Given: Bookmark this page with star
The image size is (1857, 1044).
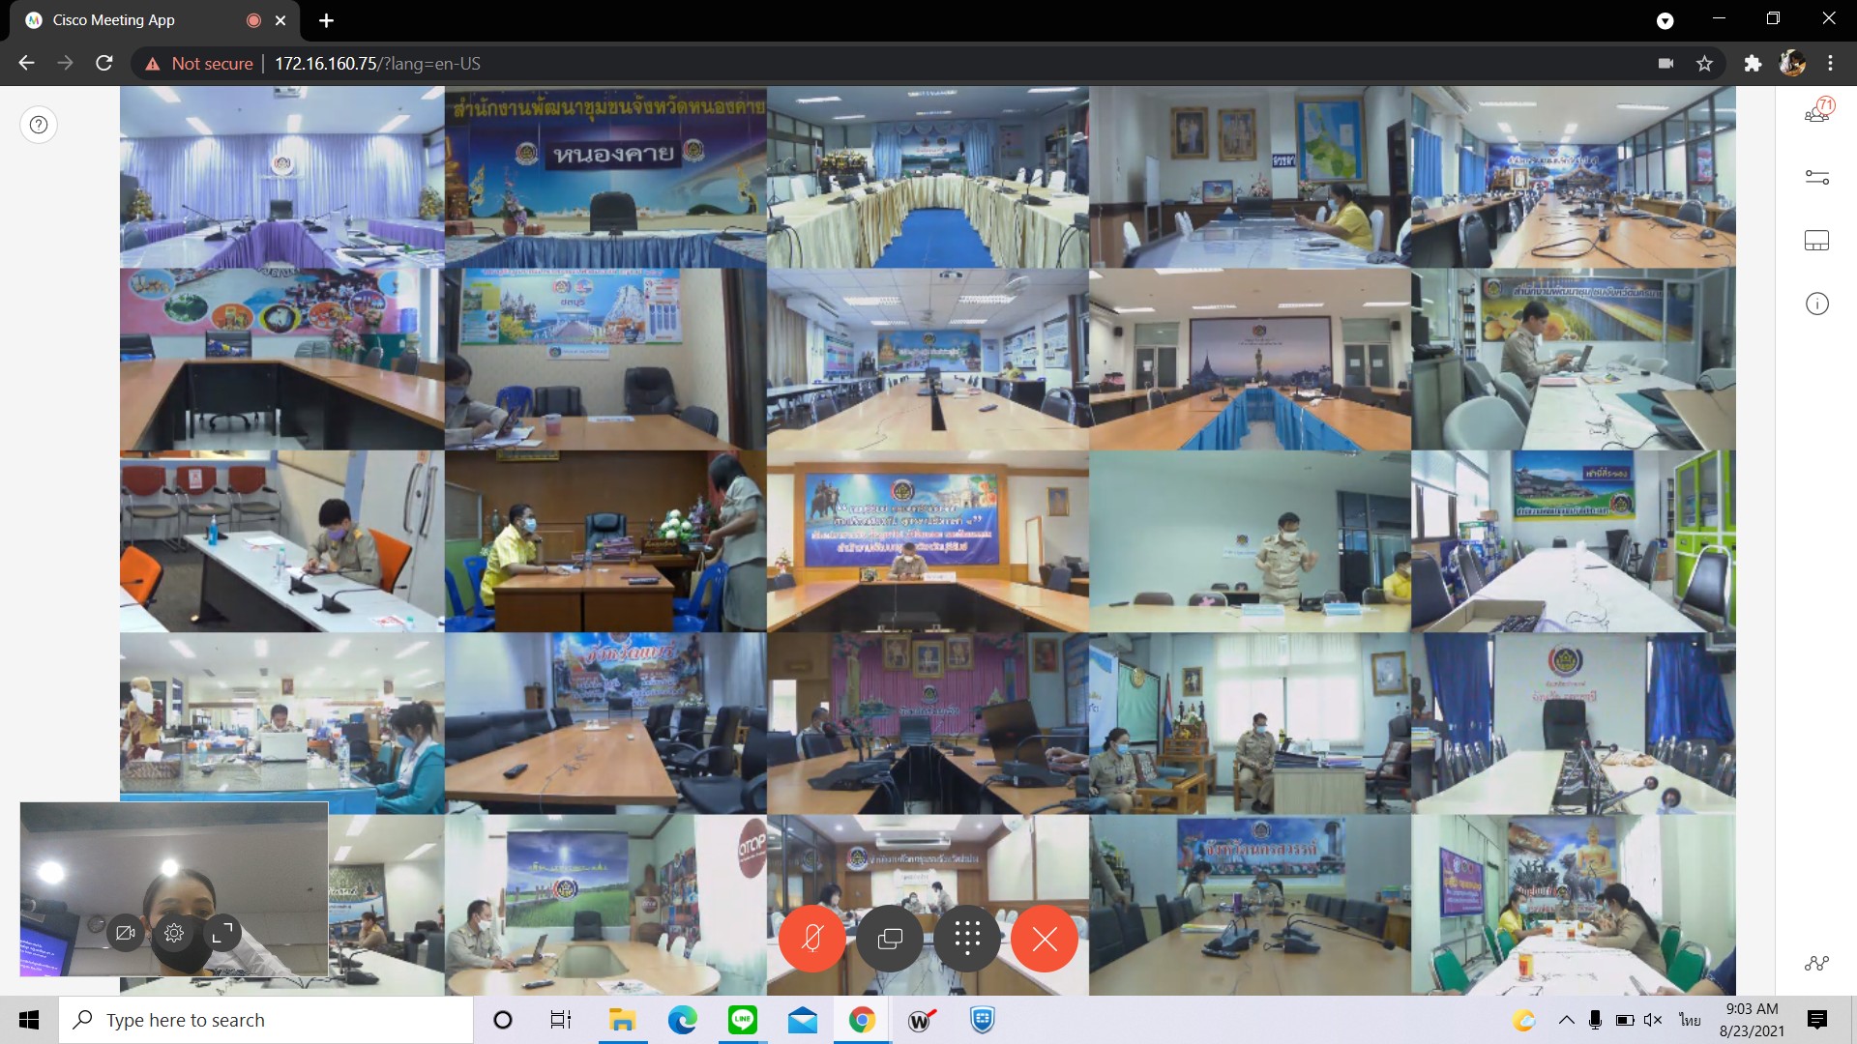Looking at the screenshot, I should coord(1704,64).
